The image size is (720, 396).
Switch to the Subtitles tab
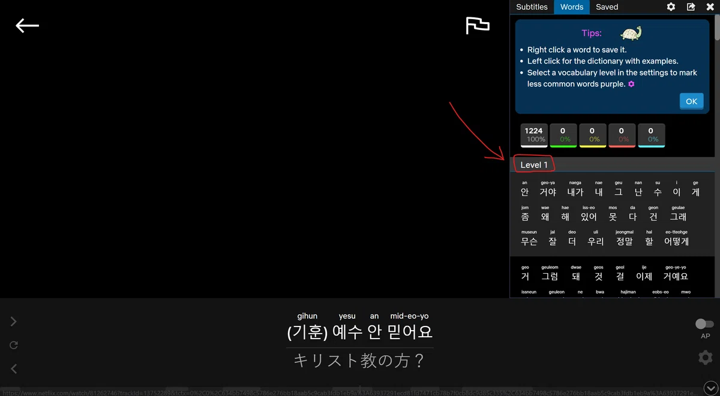coord(532,7)
